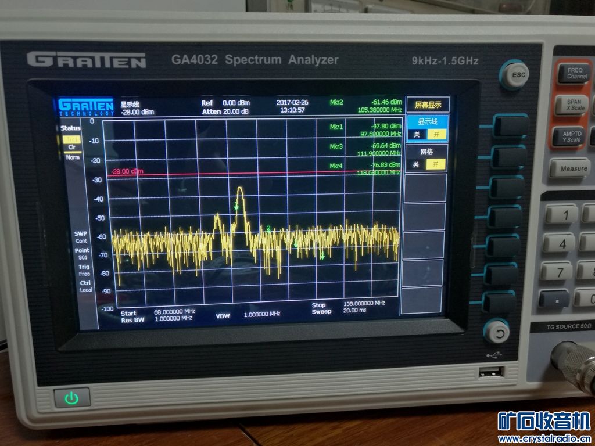Click Mkr2 readout -61.46 dBm
This screenshot has height=446, width=595.
point(386,102)
